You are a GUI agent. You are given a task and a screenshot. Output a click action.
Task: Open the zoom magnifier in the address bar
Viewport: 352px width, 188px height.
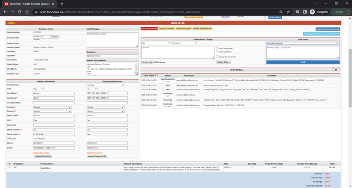click(x=281, y=12)
